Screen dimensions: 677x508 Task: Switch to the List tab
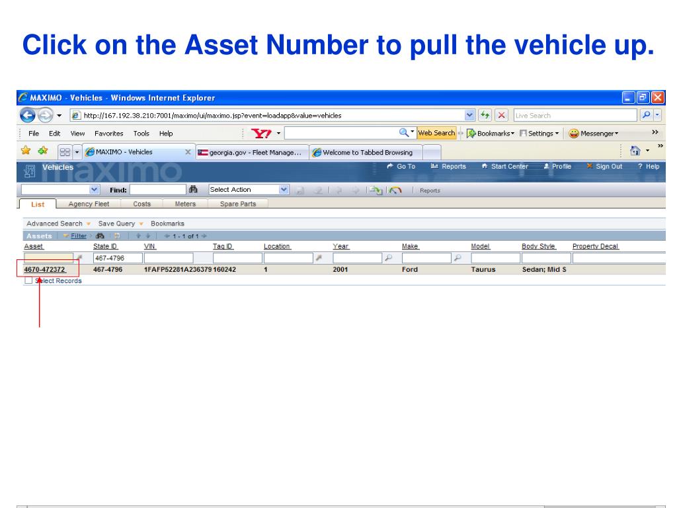(x=38, y=204)
